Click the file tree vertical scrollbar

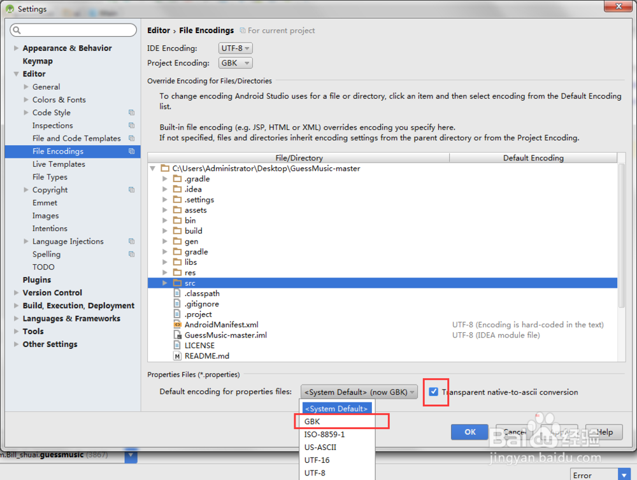(621, 236)
